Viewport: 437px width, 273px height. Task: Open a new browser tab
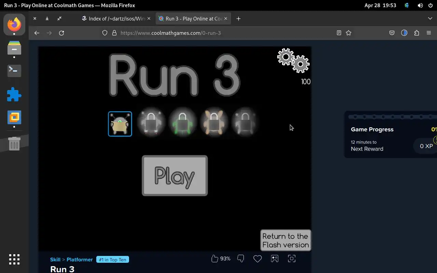[238, 19]
